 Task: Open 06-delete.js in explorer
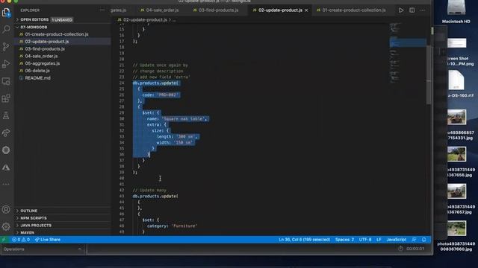pyautogui.click(x=37, y=71)
